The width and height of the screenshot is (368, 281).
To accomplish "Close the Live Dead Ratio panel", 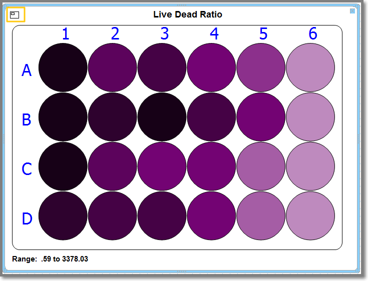I will [x=352, y=11].
